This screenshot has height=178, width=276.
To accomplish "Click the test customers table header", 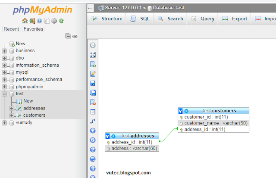I will pos(220,111).
